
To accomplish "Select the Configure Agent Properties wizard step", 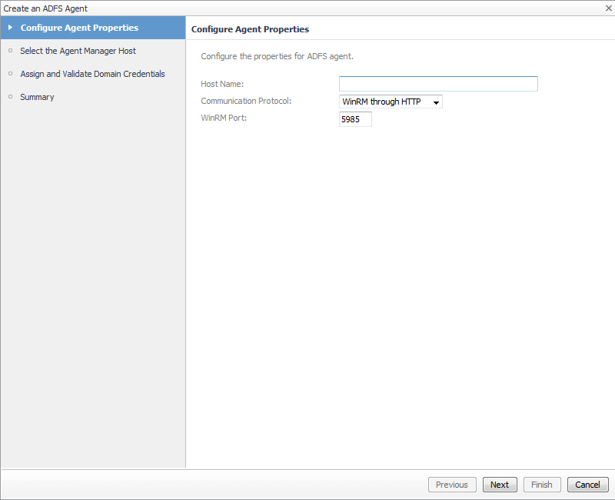I will coord(79,28).
